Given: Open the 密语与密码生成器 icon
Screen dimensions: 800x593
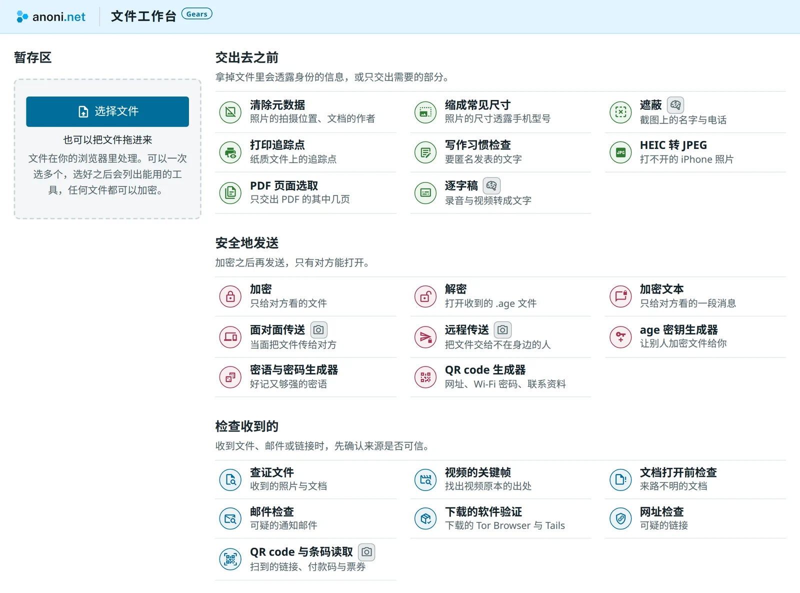Looking at the screenshot, I should [x=230, y=377].
